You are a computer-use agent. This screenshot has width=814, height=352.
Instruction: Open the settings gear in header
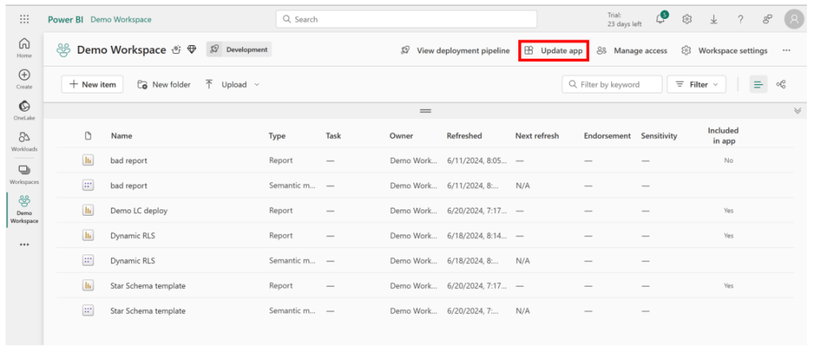click(x=688, y=19)
